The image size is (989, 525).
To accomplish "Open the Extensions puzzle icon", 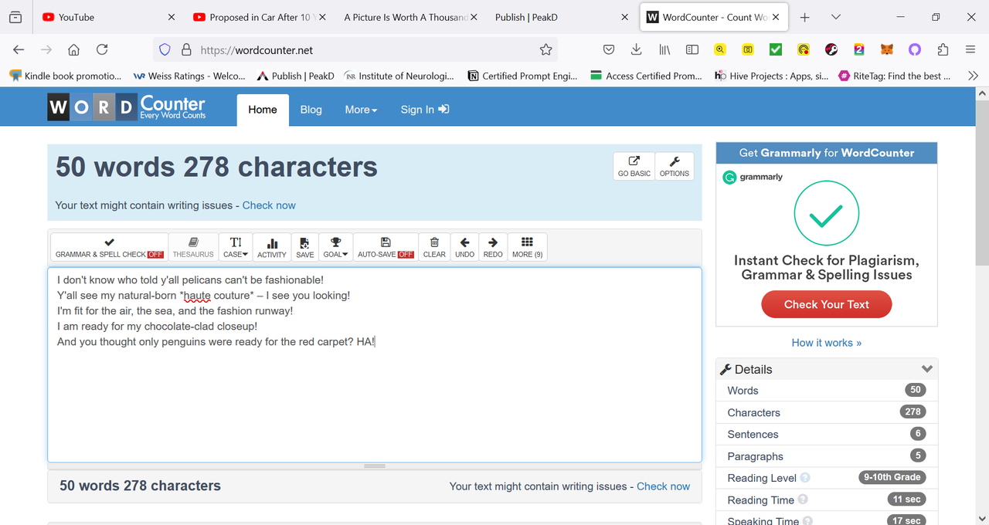I will (943, 49).
